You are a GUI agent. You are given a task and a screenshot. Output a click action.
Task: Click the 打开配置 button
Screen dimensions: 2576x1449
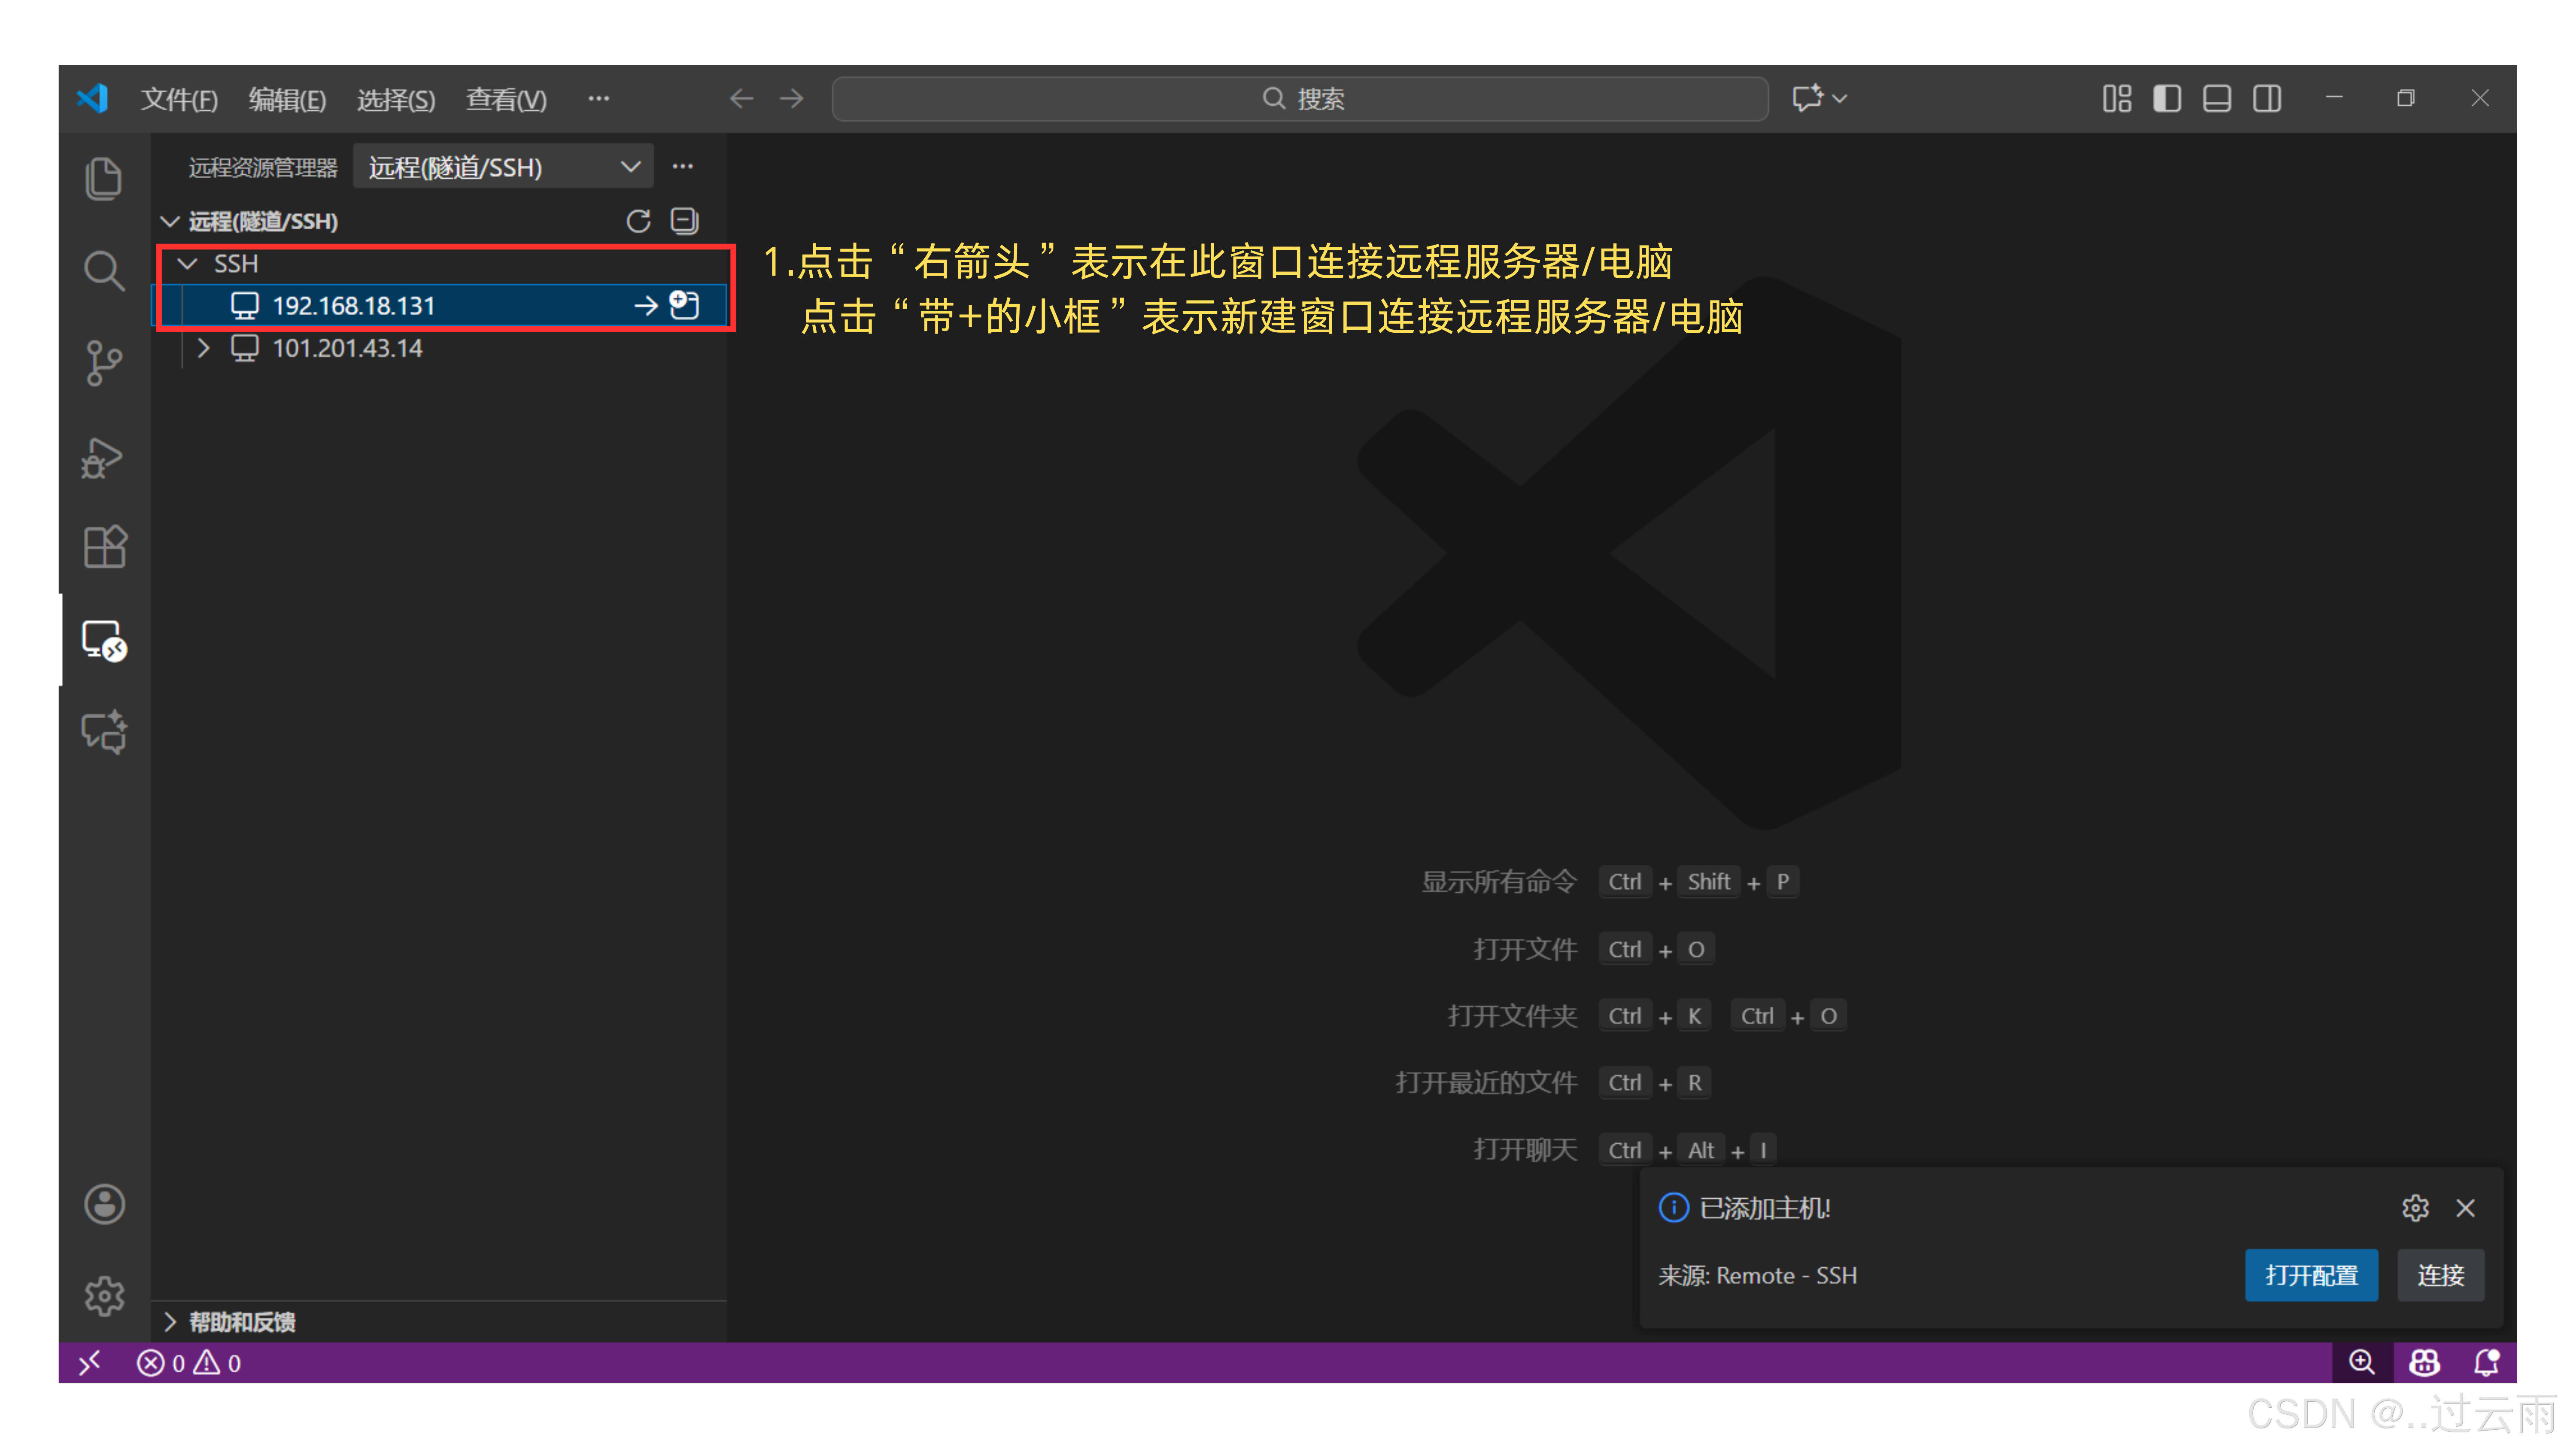pyautogui.click(x=2312, y=1275)
